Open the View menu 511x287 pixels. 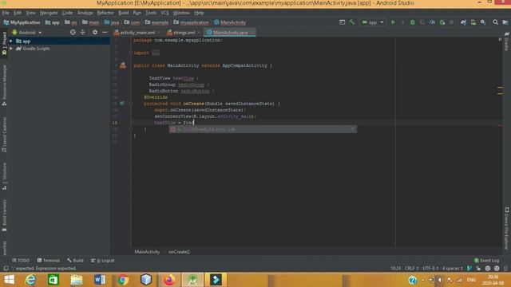(30, 13)
